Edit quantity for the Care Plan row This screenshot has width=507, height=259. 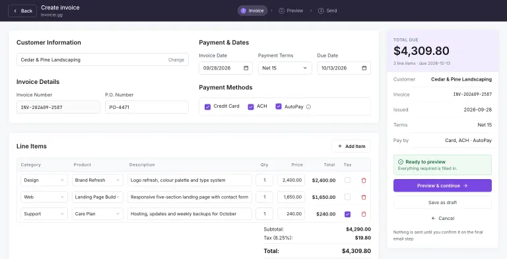pyautogui.click(x=265, y=213)
